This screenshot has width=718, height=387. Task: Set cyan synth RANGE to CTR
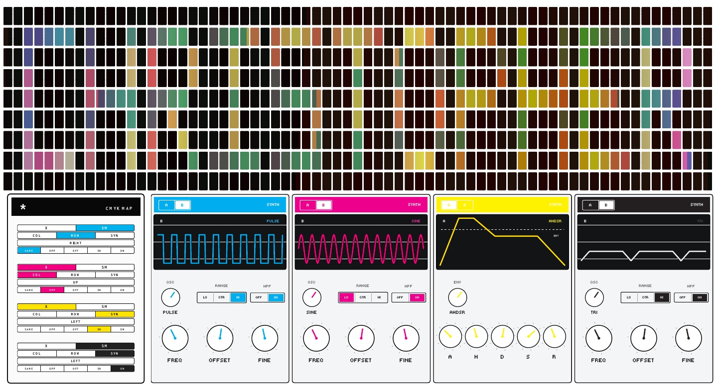222,297
